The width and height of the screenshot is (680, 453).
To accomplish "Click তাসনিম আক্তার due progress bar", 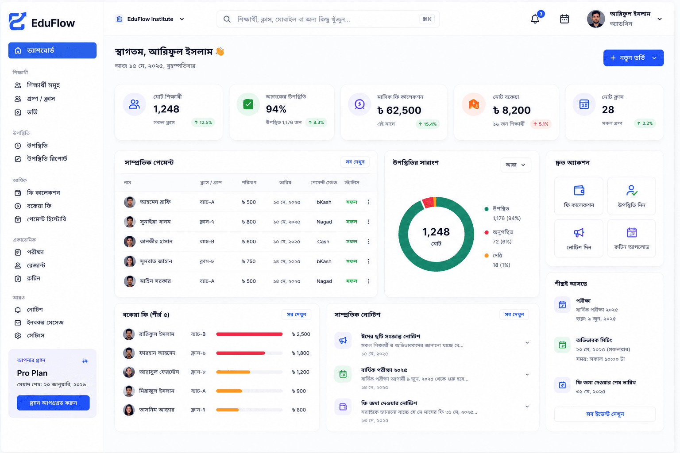I will [249, 410].
